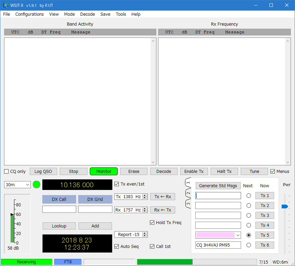Open the 30m band dropdown
The width and height of the screenshot is (295, 266).
pyautogui.click(x=17, y=184)
